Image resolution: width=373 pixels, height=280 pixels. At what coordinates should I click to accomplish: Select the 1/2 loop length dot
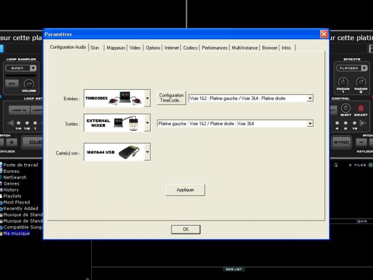pyautogui.click(x=27, y=123)
